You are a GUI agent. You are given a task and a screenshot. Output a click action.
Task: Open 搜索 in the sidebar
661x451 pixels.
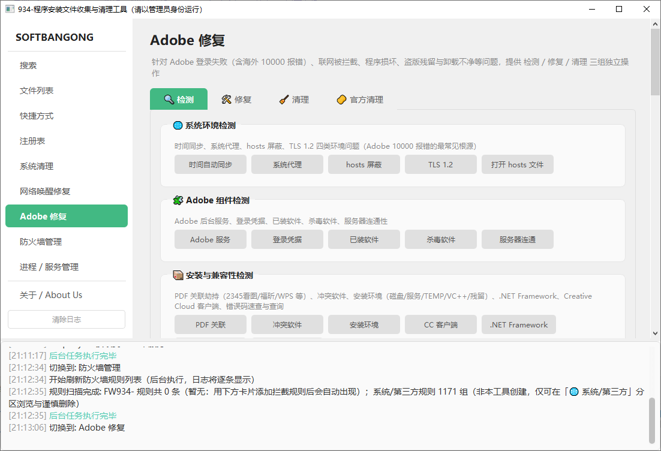(67, 65)
